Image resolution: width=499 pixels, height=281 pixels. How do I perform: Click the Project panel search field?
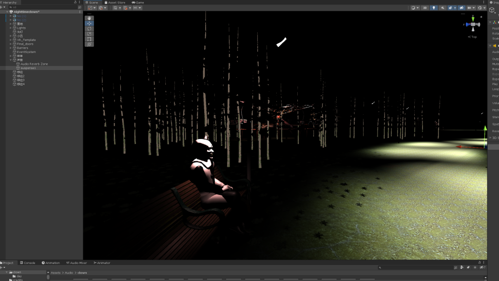click(x=418, y=267)
